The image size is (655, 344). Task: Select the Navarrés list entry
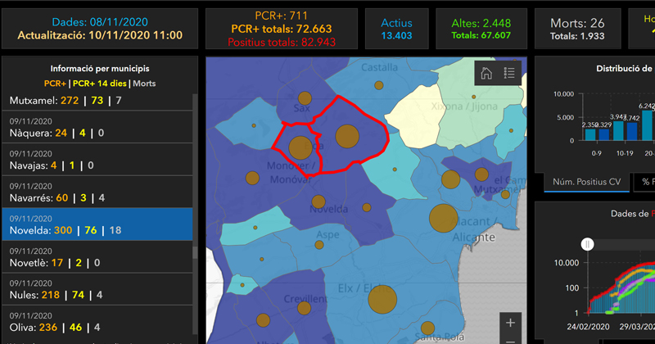[x=97, y=190]
